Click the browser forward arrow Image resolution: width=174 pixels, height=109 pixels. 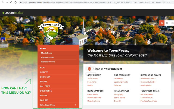coord(7,2)
